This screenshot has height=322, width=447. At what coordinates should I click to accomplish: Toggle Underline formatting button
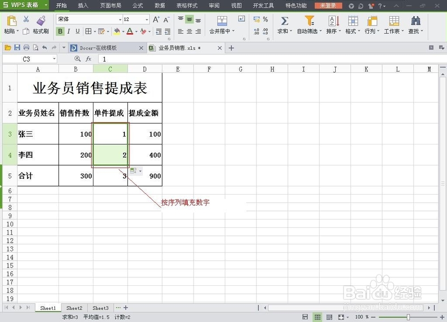point(77,31)
